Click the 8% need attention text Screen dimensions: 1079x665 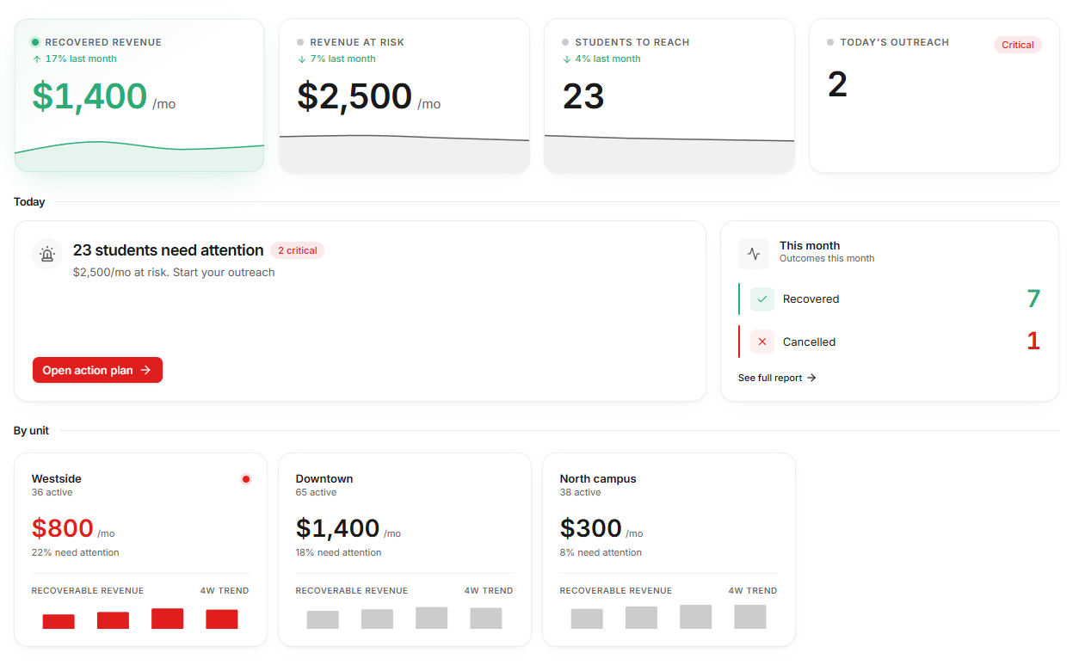[601, 553]
